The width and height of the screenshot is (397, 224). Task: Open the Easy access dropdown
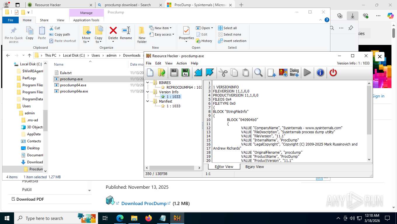[x=161, y=34]
